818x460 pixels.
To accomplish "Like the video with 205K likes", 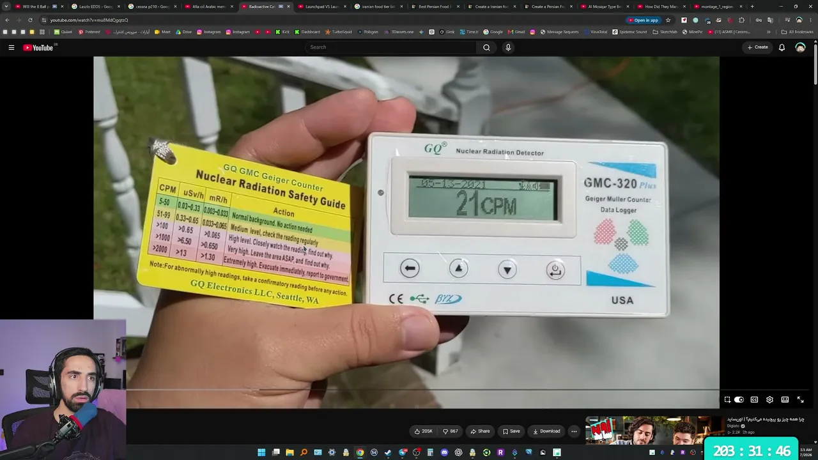I will (423, 431).
